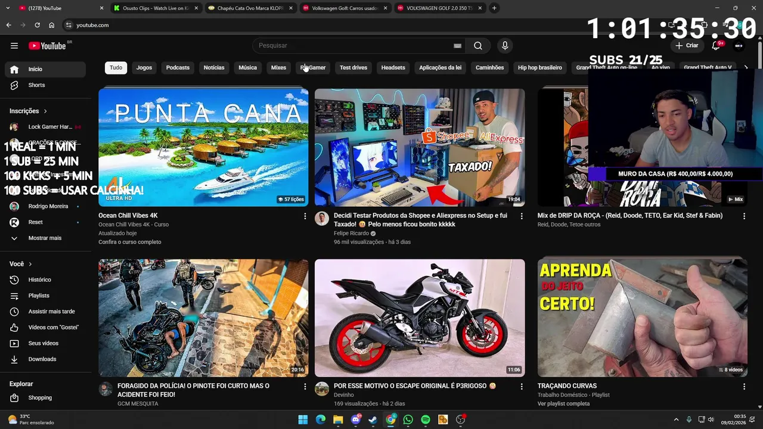This screenshot has width=763, height=429.
Task: Open Windows Start menu
Action: tap(303, 419)
